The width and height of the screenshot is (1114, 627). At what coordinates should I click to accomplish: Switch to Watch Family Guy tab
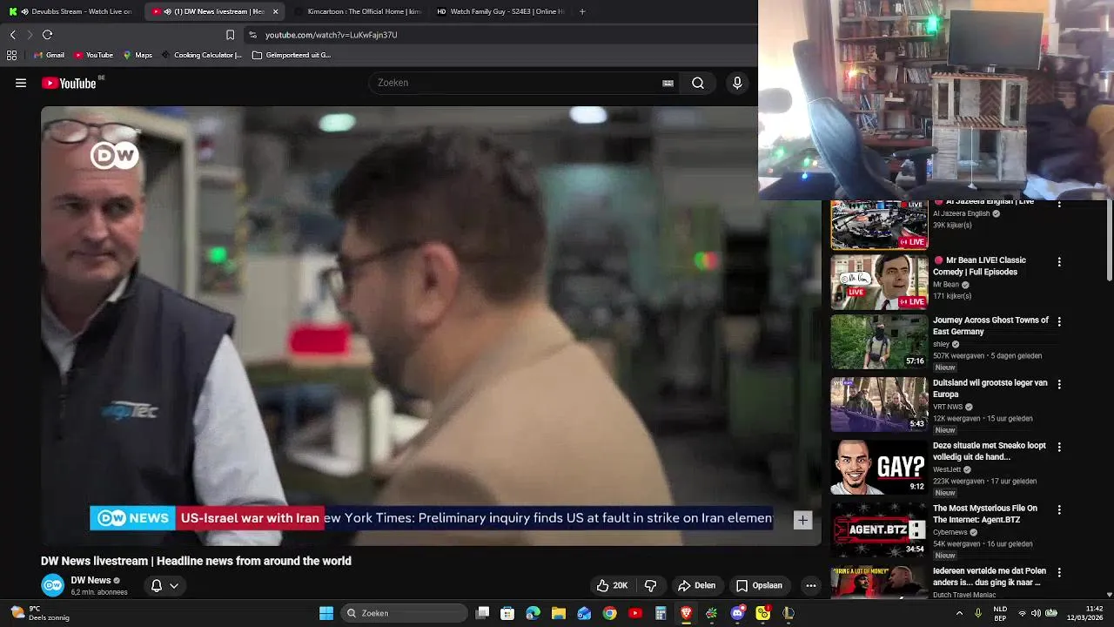[x=500, y=11]
